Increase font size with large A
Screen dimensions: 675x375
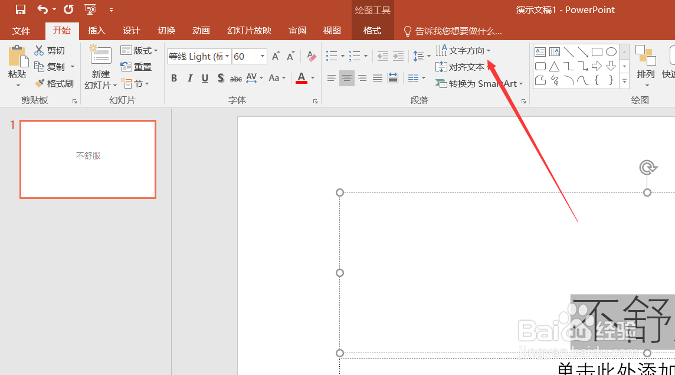click(276, 56)
